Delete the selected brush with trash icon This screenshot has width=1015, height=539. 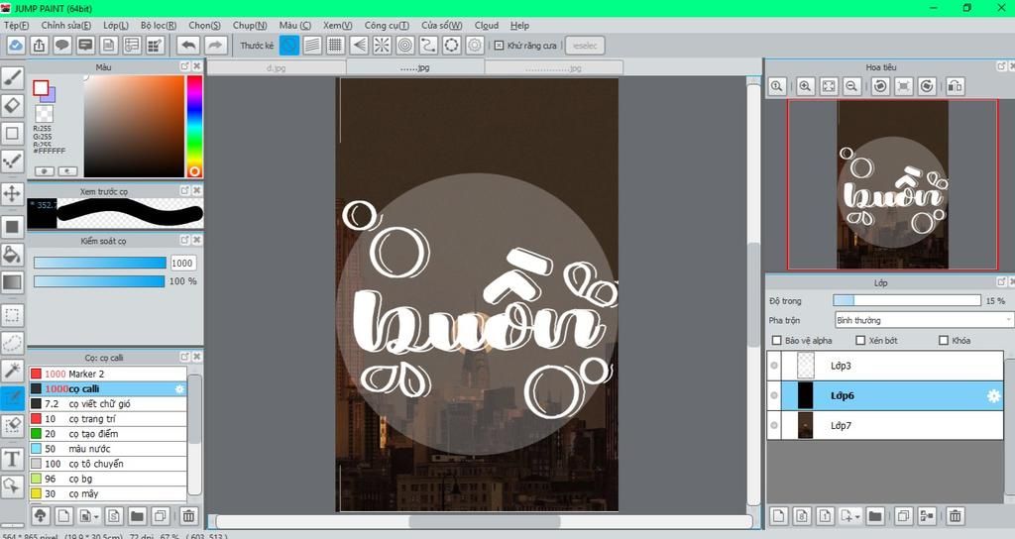pyautogui.click(x=188, y=515)
